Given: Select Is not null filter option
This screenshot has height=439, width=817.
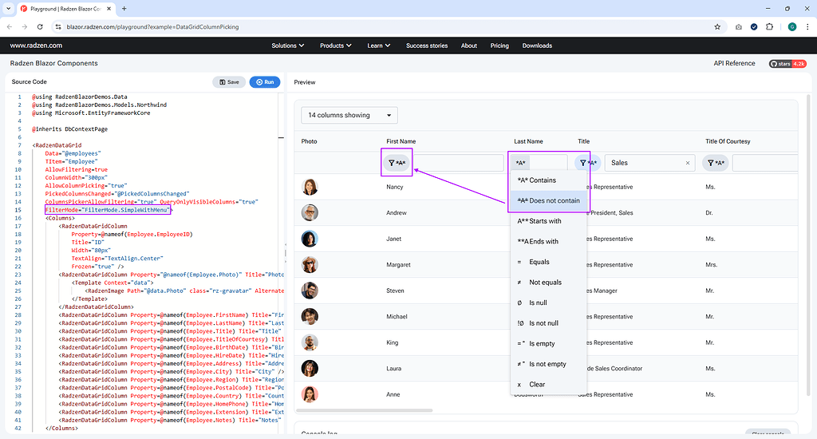Looking at the screenshot, I should [x=549, y=323].
